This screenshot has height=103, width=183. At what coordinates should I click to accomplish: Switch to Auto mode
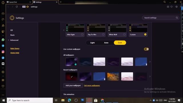[x=106, y=43]
